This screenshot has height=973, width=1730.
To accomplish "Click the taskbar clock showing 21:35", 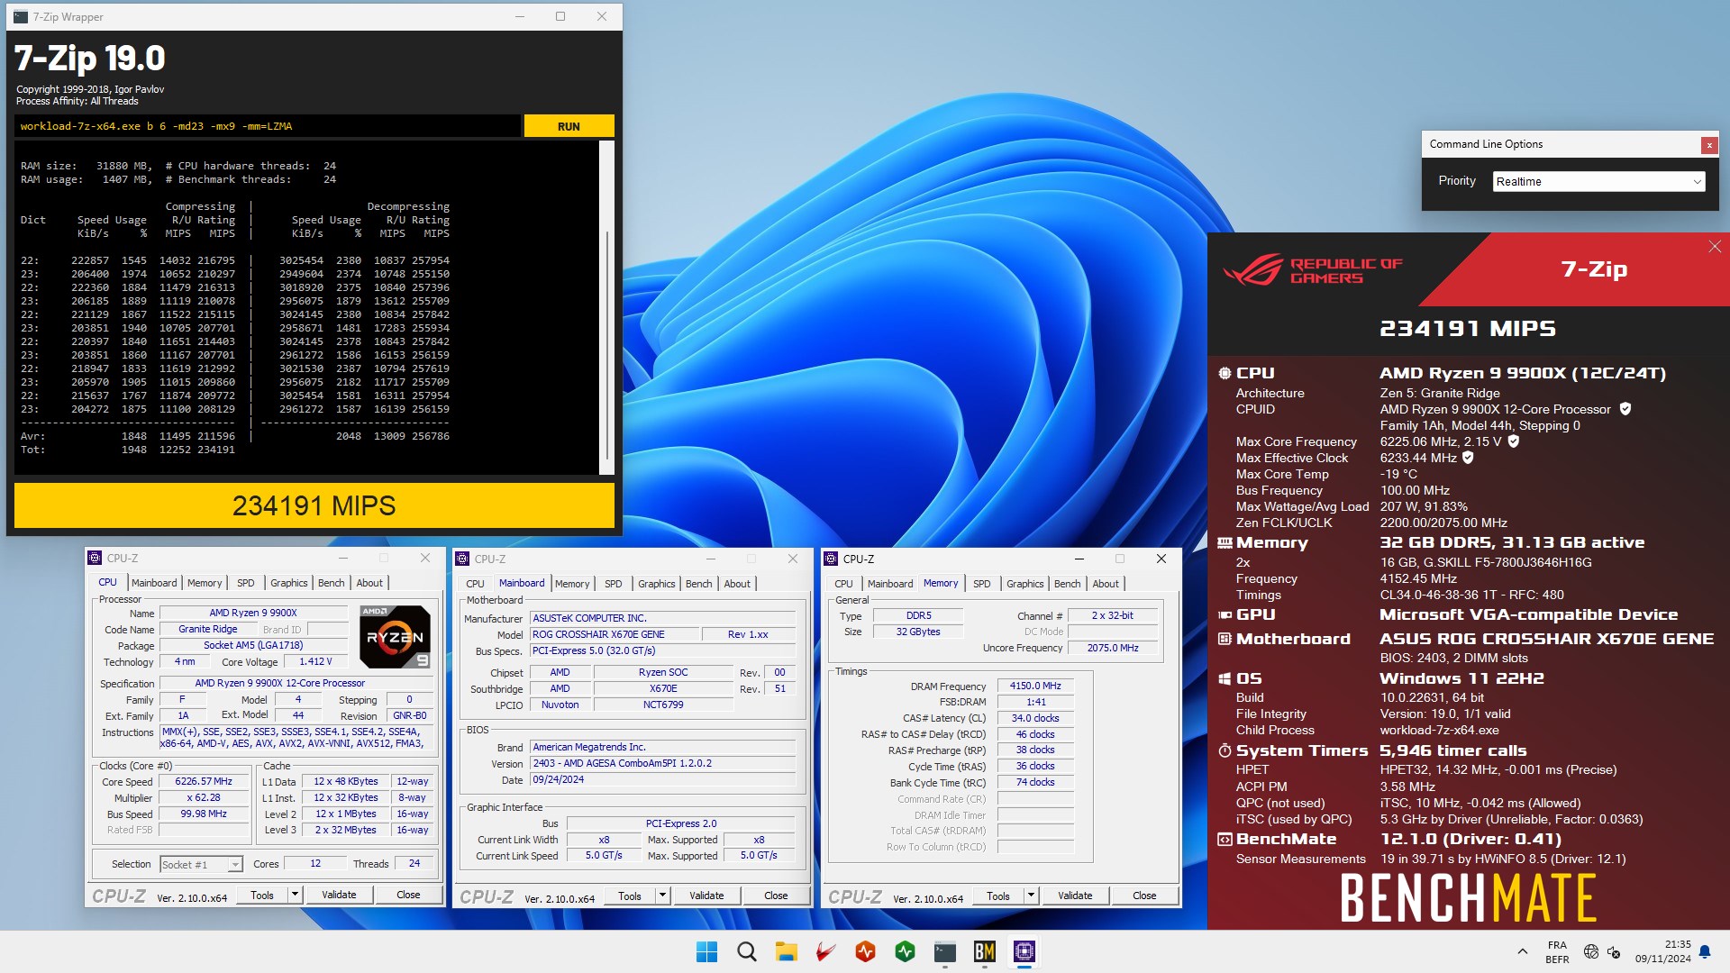I will coord(1663,951).
